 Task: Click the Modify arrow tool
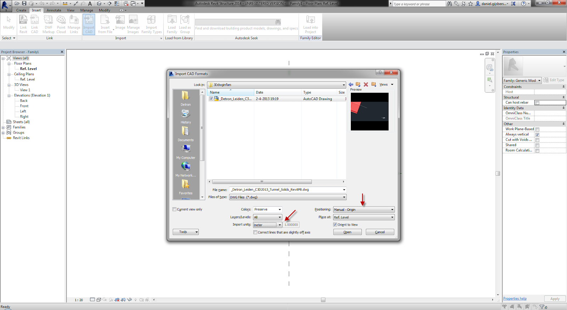9,22
